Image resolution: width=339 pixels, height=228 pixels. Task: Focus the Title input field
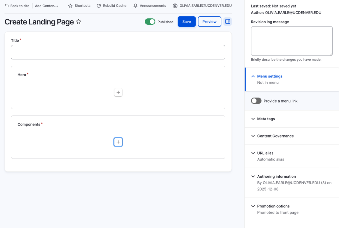click(118, 52)
